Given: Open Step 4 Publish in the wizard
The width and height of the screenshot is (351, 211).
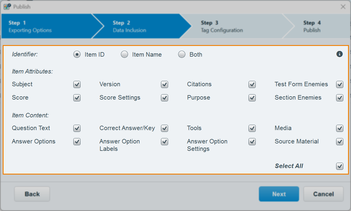Looking at the screenshot, I should 315,26.
